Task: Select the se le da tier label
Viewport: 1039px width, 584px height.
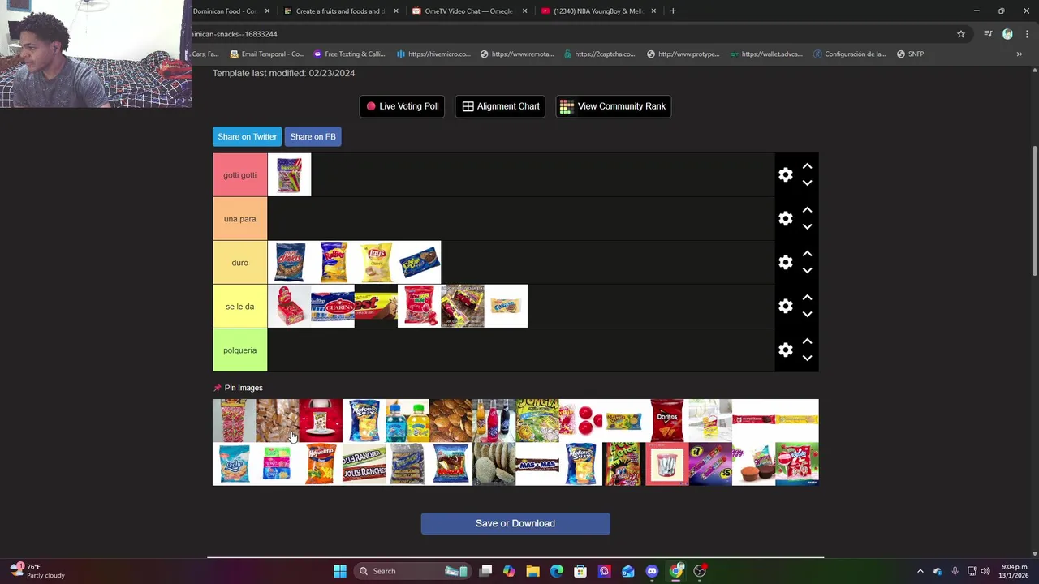Action: [239, 307]
